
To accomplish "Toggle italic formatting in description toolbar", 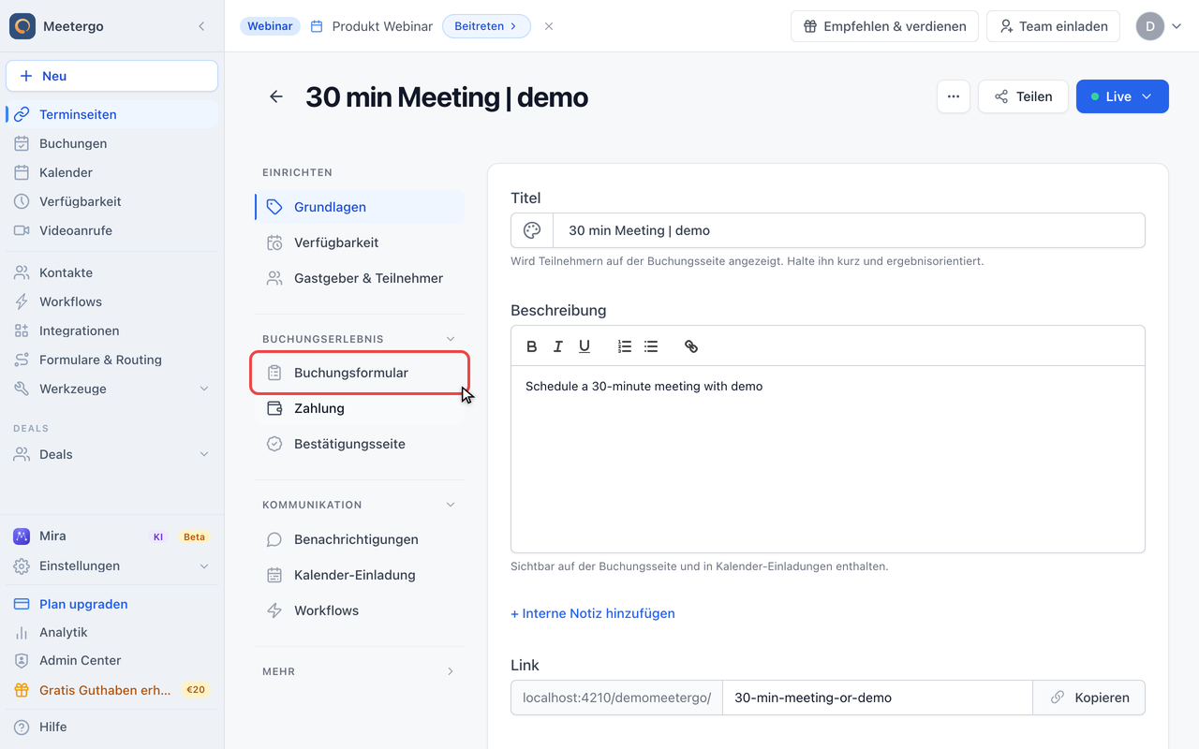I will [557, 346].
